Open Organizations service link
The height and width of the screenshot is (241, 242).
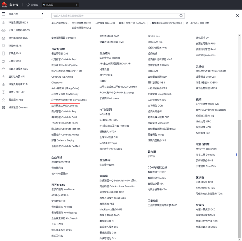pyautogui.click(x=206, y=55)
